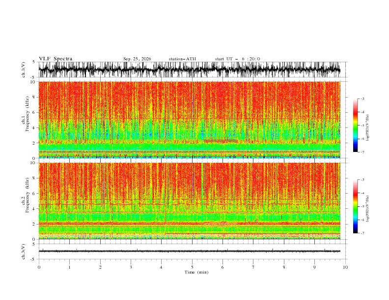This screenshot has height=300, width=389.
Task: Click the station=ATH label
Action: [182, 59]
